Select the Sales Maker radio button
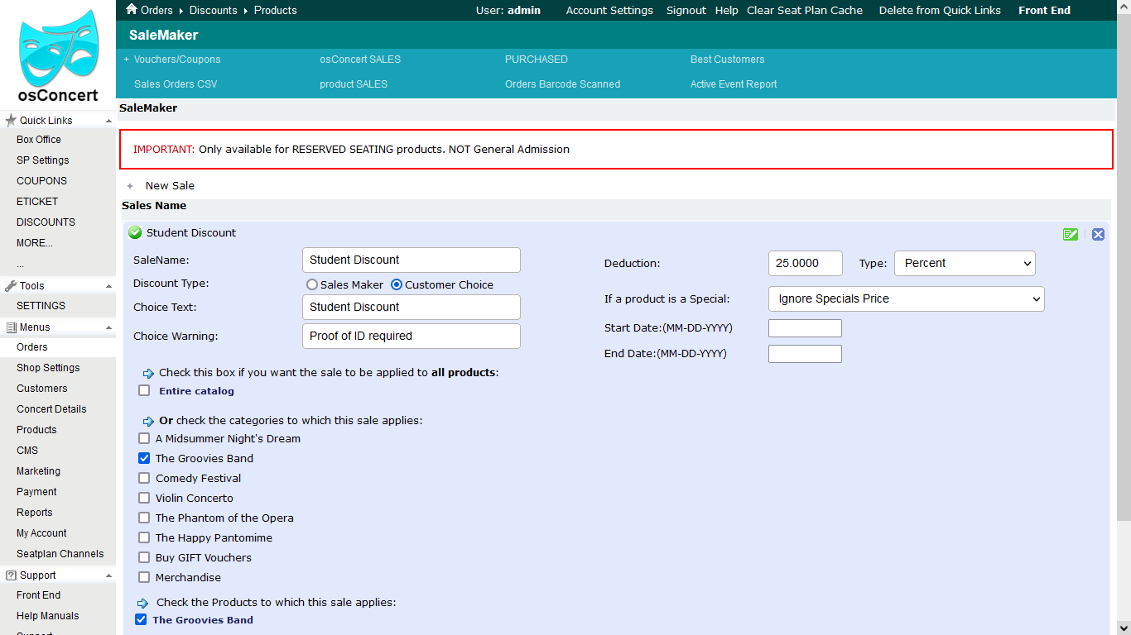Image resolution: width=1131 pixels, height=635 pixels. (312, 284)
